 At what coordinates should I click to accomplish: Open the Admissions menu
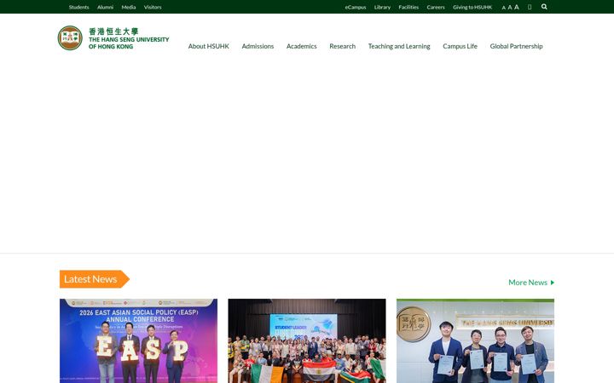coord(258,46)
